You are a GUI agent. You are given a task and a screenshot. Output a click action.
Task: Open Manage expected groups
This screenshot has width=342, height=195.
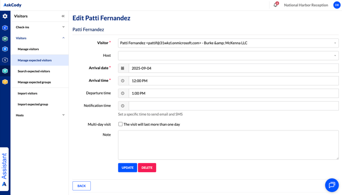pos(34,82)
